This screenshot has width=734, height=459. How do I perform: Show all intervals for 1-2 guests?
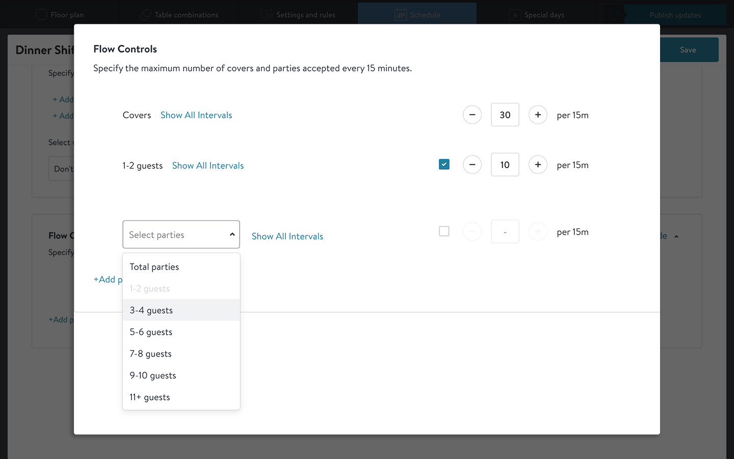(208, 166)
